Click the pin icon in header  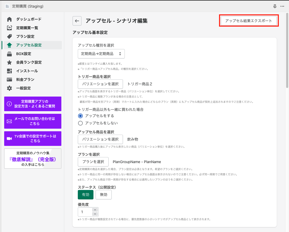(275, 6)
